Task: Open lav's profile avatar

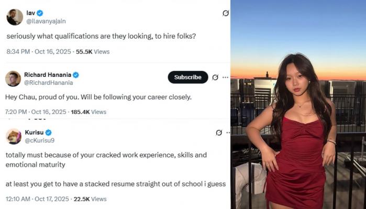Action: [x=15, y=17]
